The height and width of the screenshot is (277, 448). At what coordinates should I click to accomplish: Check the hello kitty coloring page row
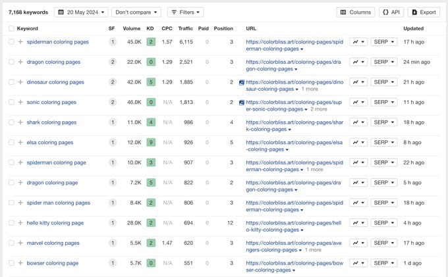click(x=11, y=223)
